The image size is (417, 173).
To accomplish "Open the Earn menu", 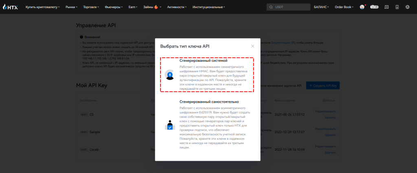I will click(133, 7).
